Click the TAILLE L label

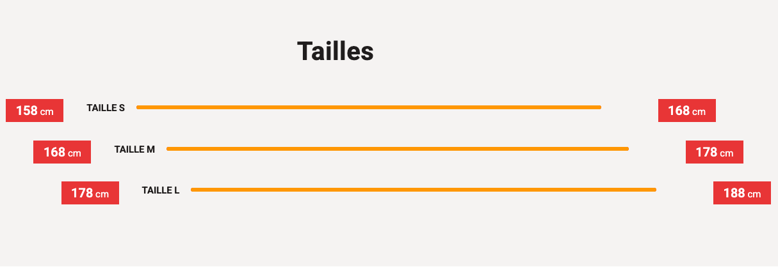161,190
